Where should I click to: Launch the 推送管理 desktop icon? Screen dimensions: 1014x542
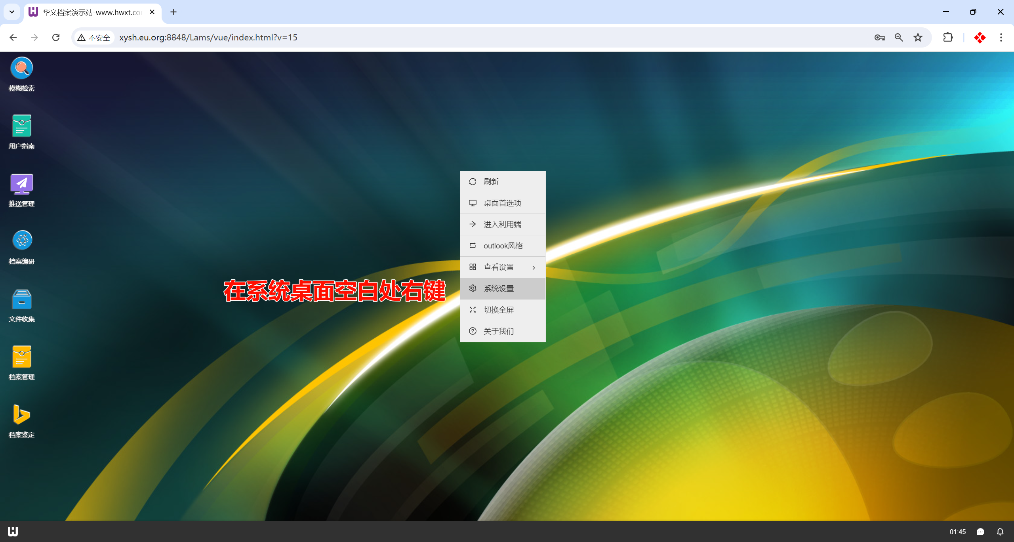pos(22,184)
